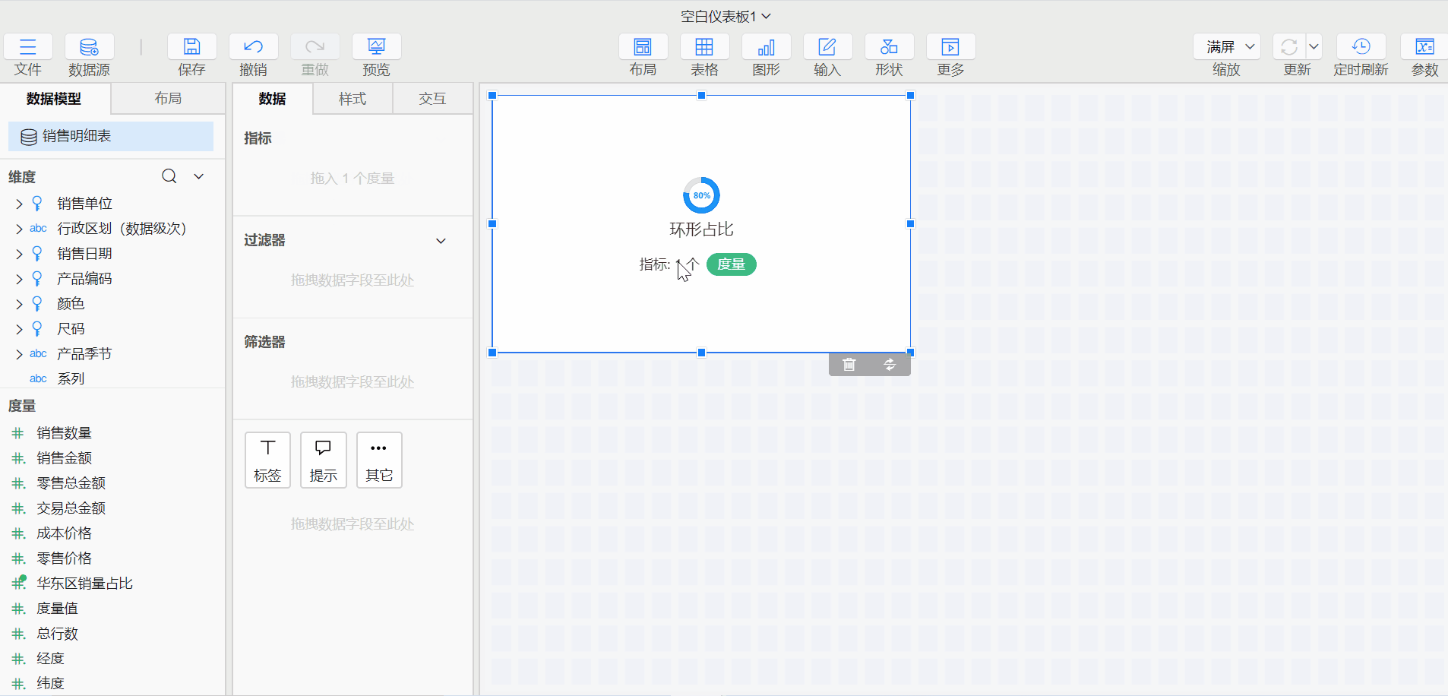Expand the 产品编码 dimension
The height and width of the screenshot is (696, 1448).
click(x=19, y=279)
